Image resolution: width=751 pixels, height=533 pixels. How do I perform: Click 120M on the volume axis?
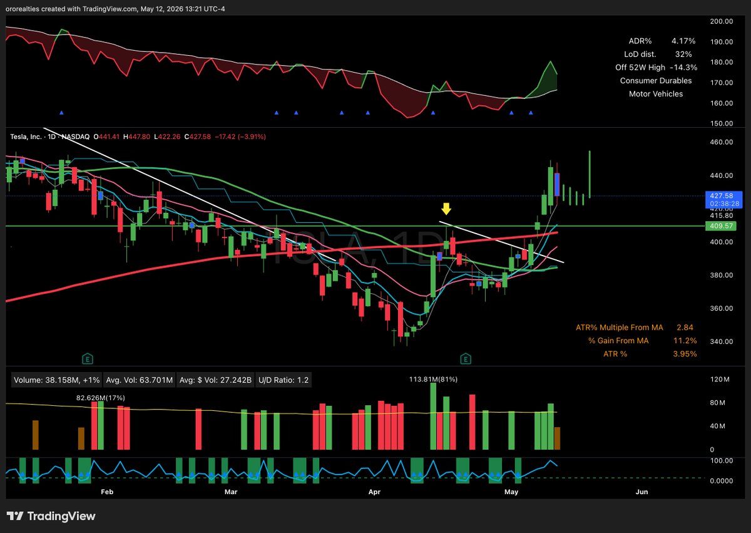pos(720,380)
